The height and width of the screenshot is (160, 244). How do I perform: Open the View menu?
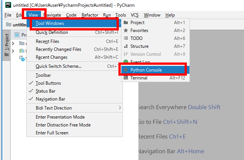(x=33, y=15)
